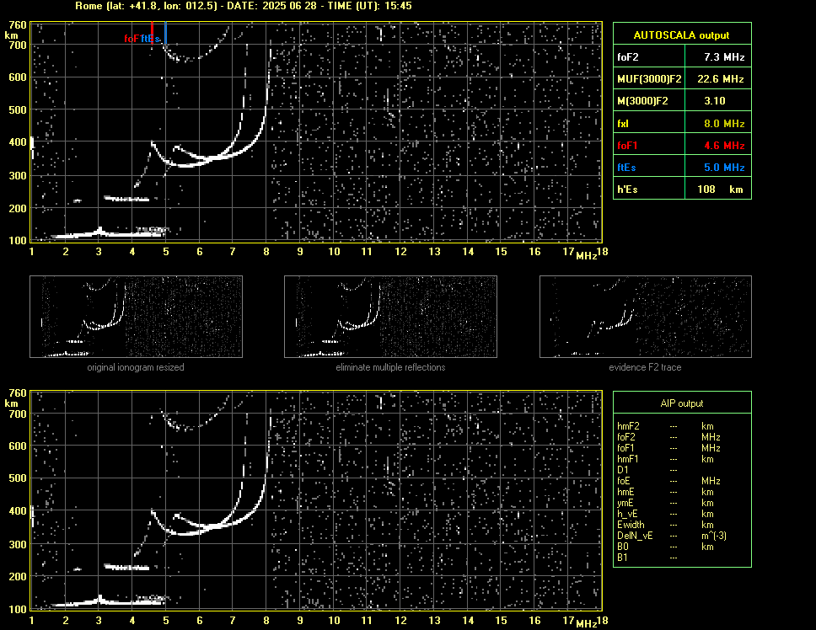This screenshot has width=816, height=630.
Task: Click the 'eliminate multiple reflections' caption
Action: click(x=390, y=367)
